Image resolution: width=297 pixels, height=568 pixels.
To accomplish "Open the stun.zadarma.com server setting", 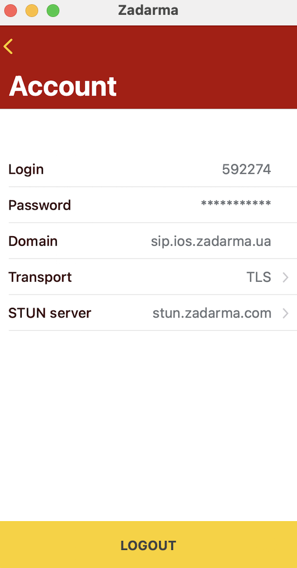I will point(212,313).
